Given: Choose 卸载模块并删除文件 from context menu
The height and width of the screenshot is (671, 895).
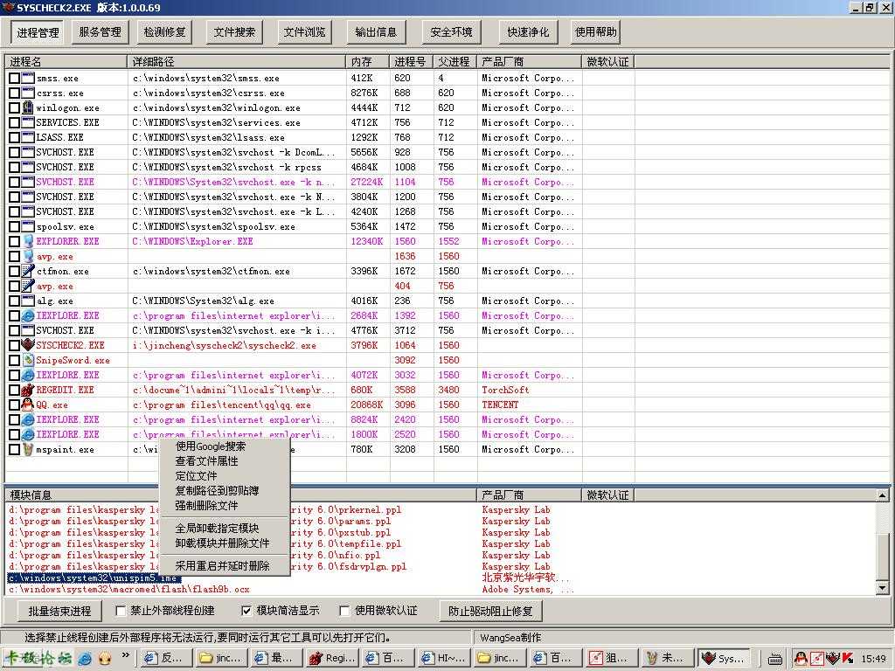Looking at the screenshot, I should (x=225, y=543).
